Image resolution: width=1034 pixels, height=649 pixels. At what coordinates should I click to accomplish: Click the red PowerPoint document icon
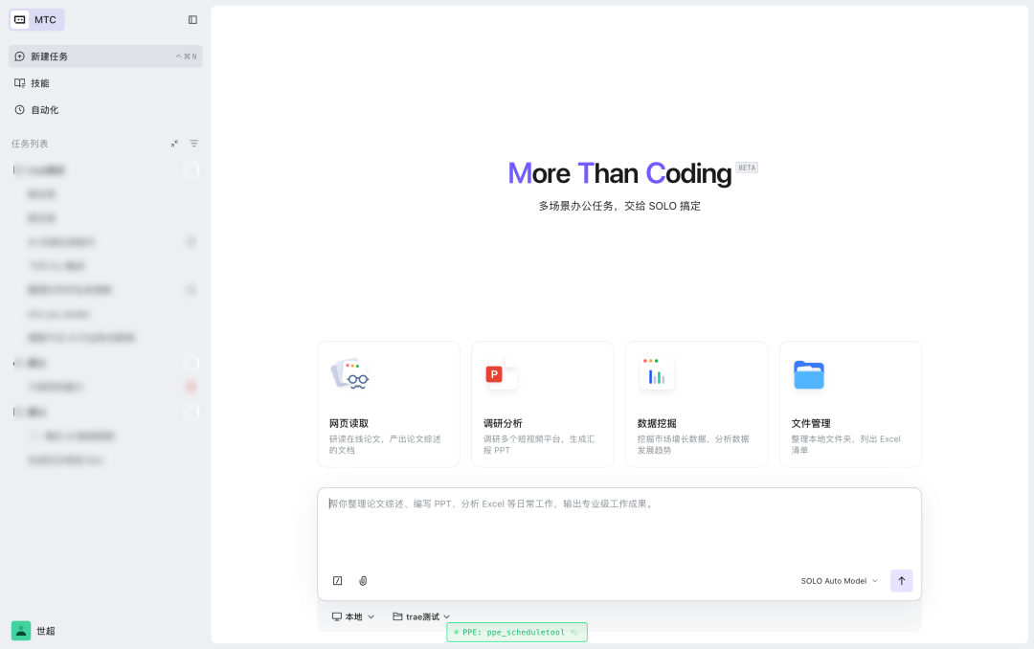pyautogui.click(x=501, y=374)
